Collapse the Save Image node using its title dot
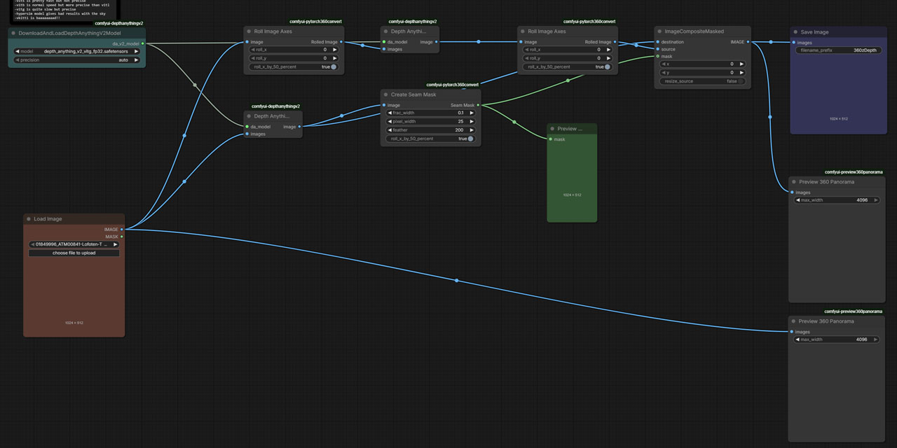This screenshot has width=897, height=448. pyautogui.click(x=795, y=32)
